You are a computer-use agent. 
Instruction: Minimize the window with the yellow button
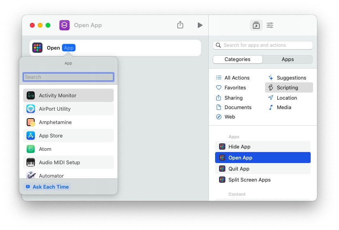(40, 25)
